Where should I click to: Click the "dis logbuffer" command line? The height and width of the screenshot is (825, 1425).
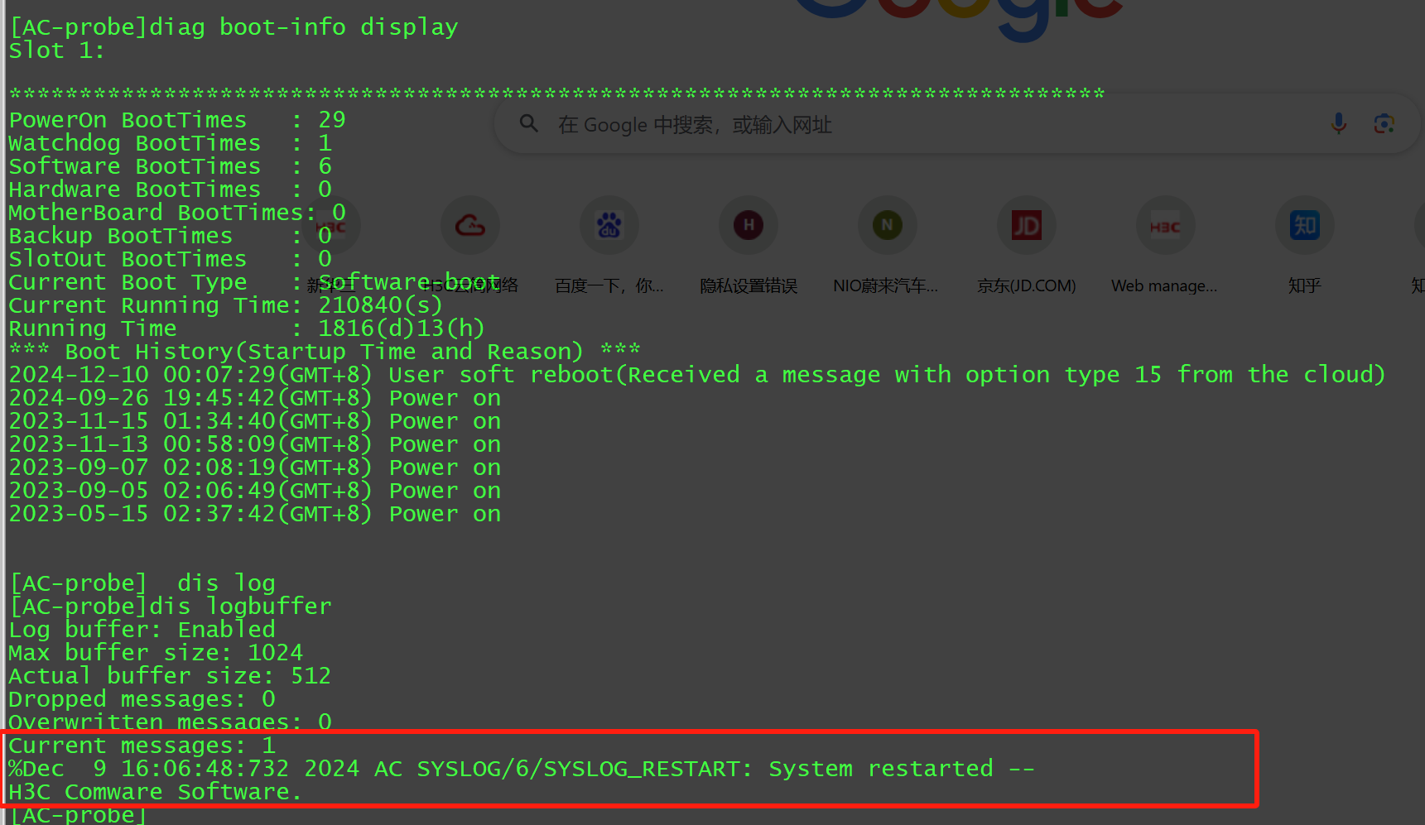click(171, 607)
